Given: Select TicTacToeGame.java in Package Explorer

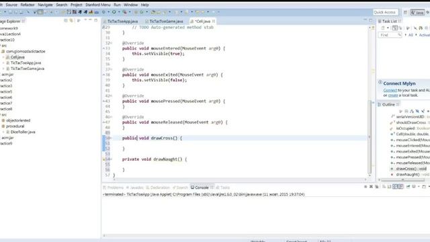Looking at the screenshot, I should coord(27,69).
